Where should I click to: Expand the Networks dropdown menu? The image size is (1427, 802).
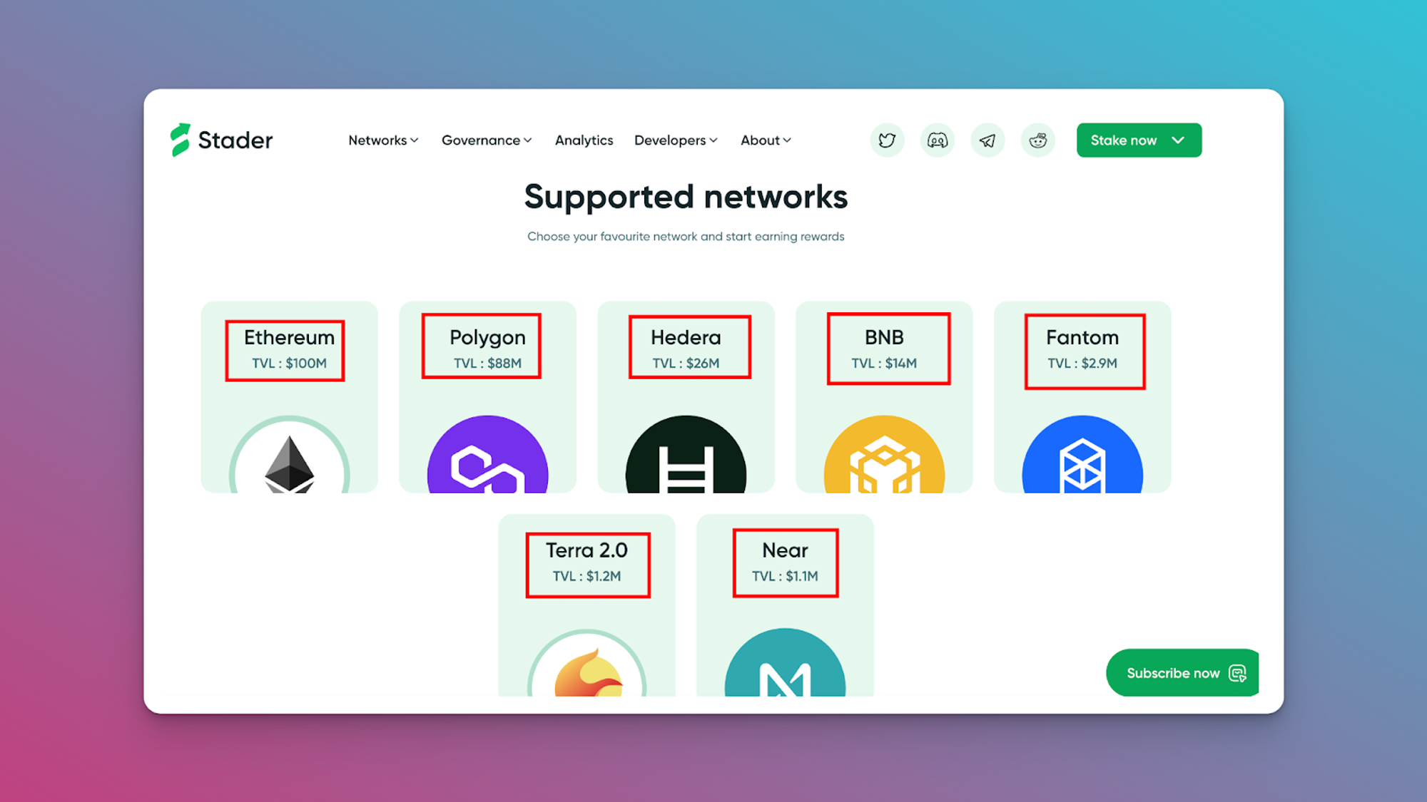383,140
